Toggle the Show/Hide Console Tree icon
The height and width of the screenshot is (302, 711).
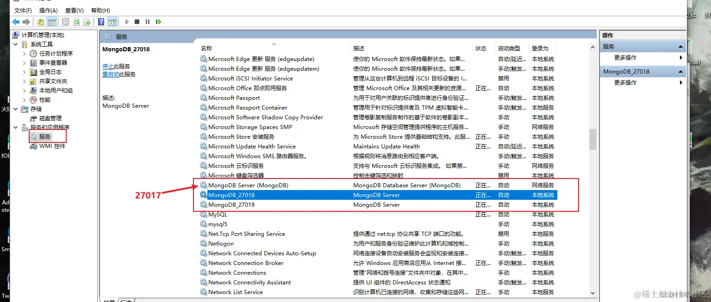pyautogui.click(x=52, y=22)
